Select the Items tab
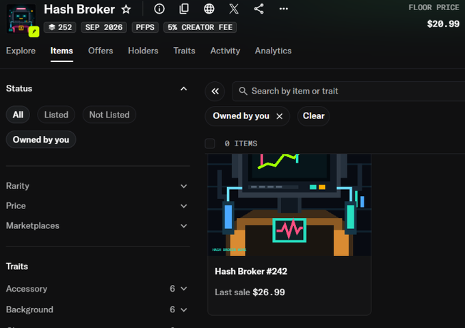The width and height of the screenshot is (465, 328). [62, 51]
